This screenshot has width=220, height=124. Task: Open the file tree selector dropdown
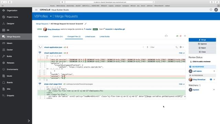click(x=41, y=47)
